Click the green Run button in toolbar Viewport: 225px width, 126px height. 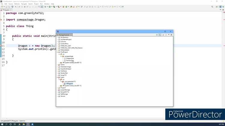point(49,7)
